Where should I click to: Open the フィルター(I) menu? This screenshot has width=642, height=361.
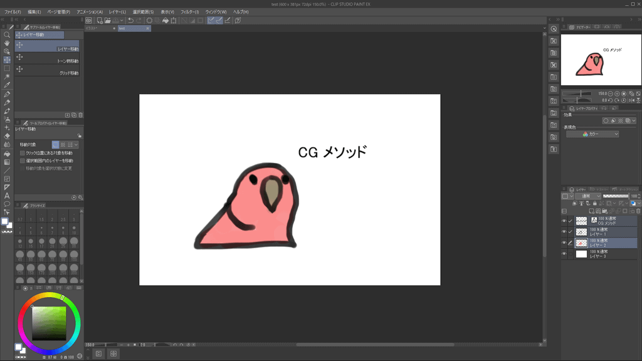click(189, 12)
